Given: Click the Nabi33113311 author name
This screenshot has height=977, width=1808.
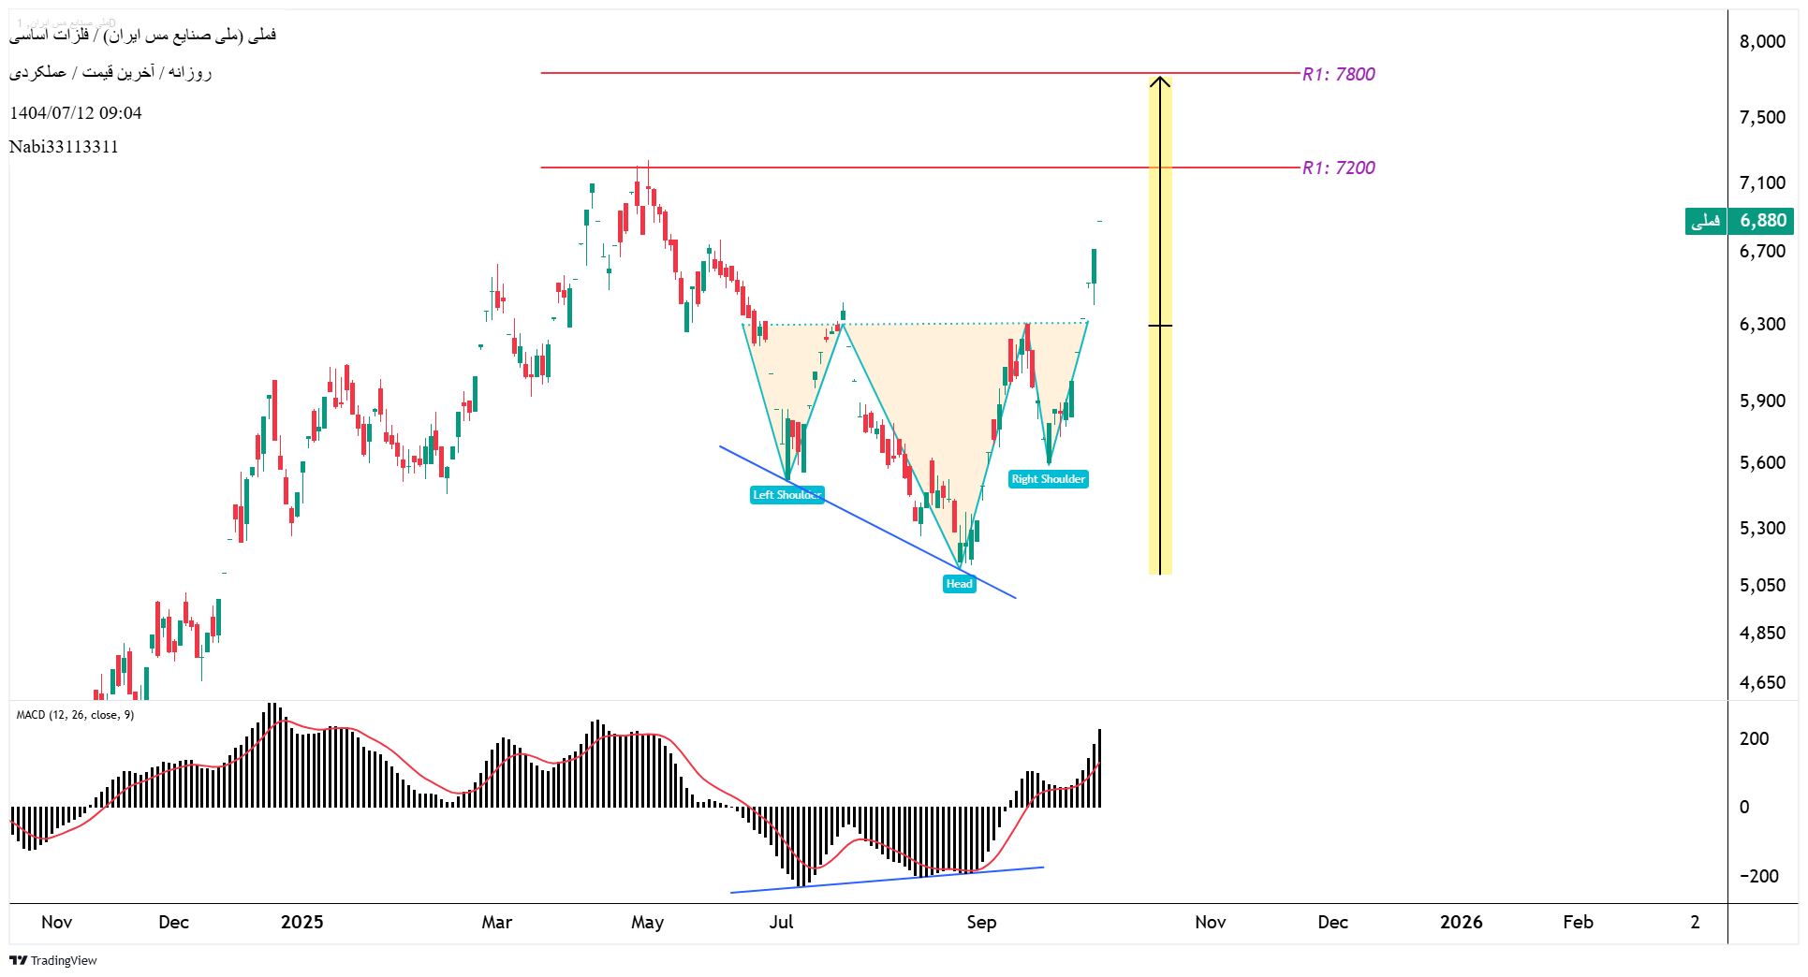Looking at the screenshot, I should pos(64,147).
